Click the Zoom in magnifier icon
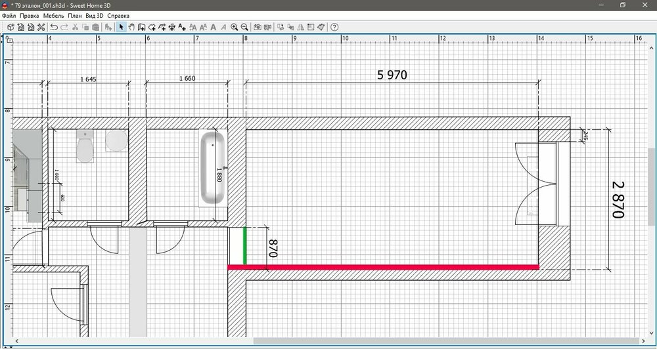This screenshot has height=349, width=657. coord(234,27)
